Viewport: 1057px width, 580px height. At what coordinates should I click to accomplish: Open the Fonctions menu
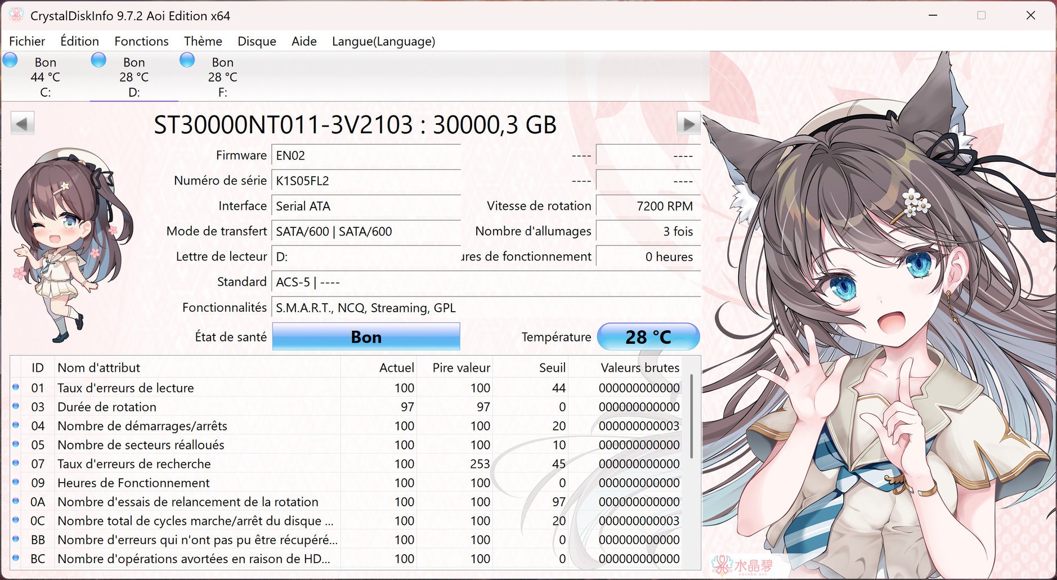coord(141,41)
